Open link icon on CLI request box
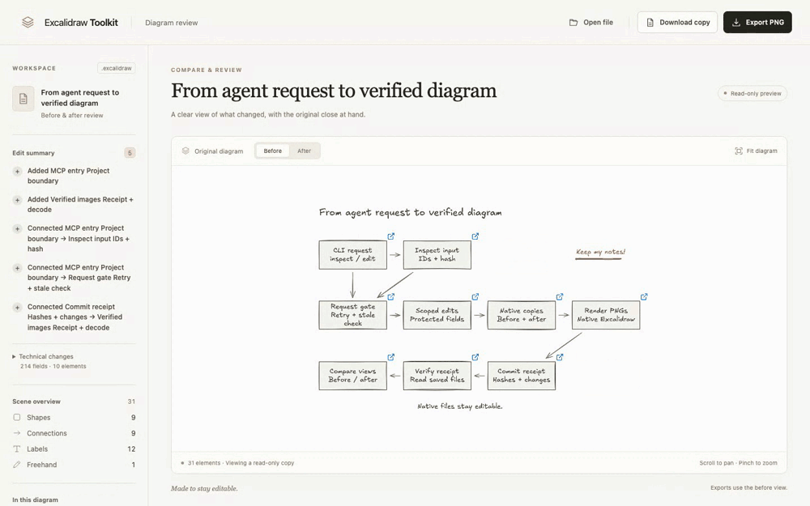The height and width of the screenshot is (506, 810). [x=391, y=236]
